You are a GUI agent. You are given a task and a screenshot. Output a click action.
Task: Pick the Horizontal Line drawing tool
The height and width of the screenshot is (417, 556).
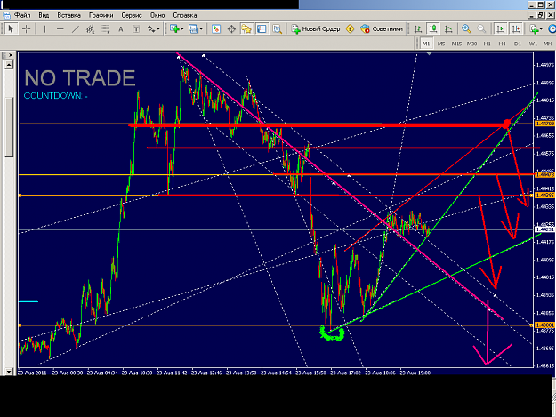[x=60, y=29]
